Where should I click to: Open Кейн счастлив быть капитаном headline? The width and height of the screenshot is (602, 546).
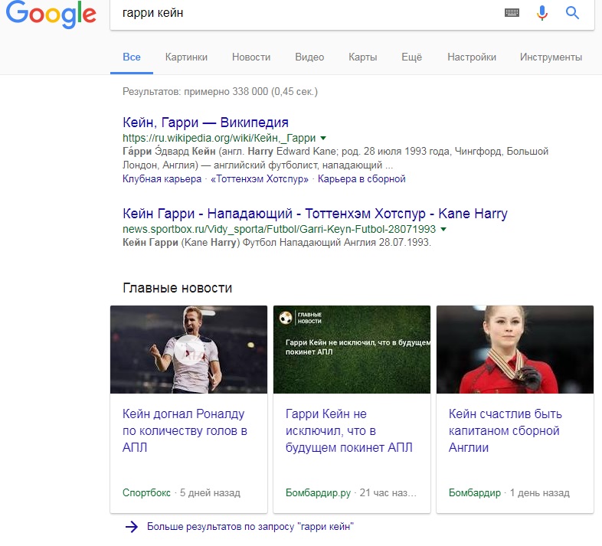coord(505,431)
